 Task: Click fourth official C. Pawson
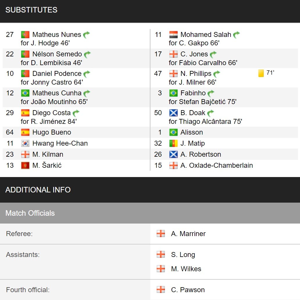tap(188, 290)
